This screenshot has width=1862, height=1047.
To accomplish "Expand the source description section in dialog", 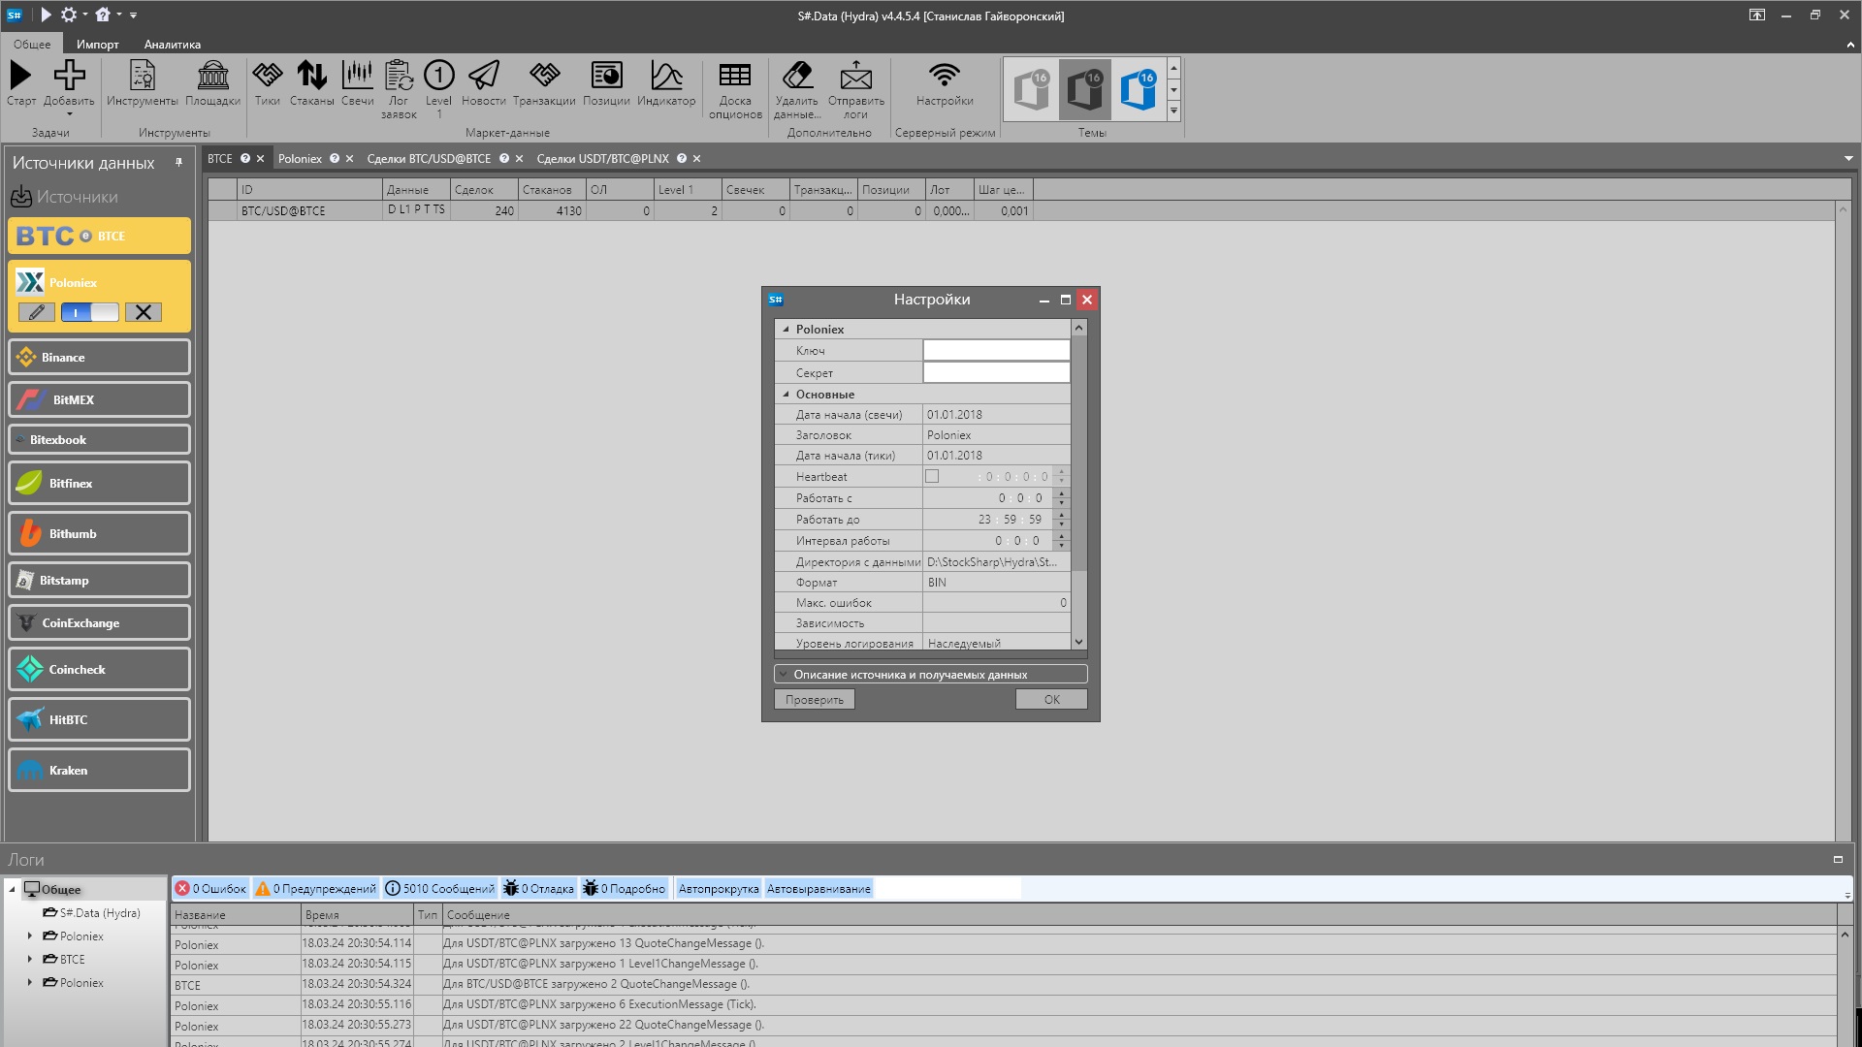I will click(784, 675).
